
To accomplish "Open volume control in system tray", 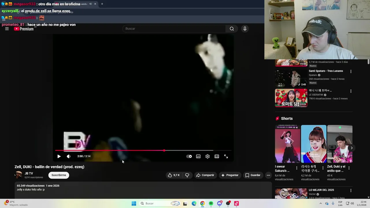I will (x=352, y=203).
